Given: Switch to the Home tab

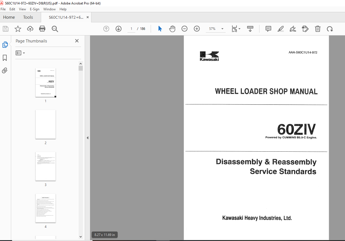Looking at the screenshot, I should coord(9,17).
